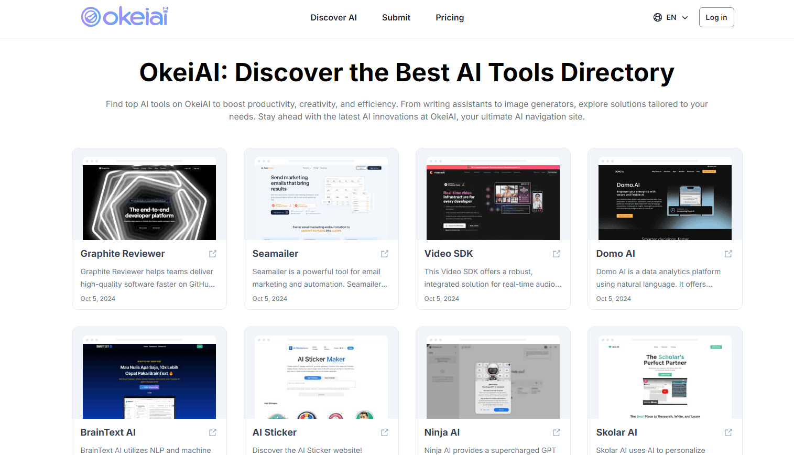Open the BrainText AI title link
Image resolution: width=794 pixels, height=455 pixels.
click(108, 432)
